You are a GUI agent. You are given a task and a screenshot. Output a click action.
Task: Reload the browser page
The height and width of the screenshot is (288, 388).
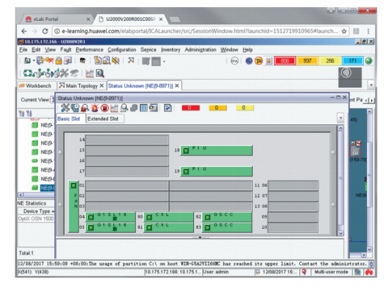[x=45, y=31]
